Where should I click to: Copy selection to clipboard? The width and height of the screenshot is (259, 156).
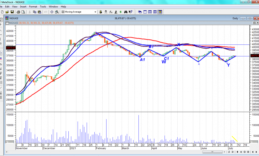pos(35,12)
